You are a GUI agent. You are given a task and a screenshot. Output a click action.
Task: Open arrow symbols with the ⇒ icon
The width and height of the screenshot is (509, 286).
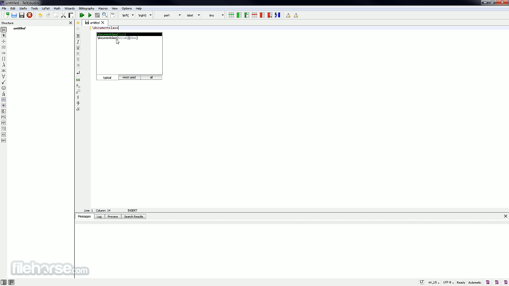[4, 53]
